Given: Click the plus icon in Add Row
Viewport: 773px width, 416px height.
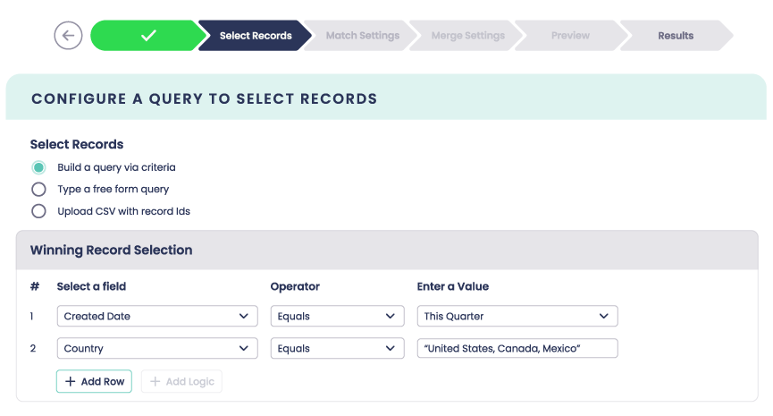Looking at the screenshot, I should click(71, 381).
